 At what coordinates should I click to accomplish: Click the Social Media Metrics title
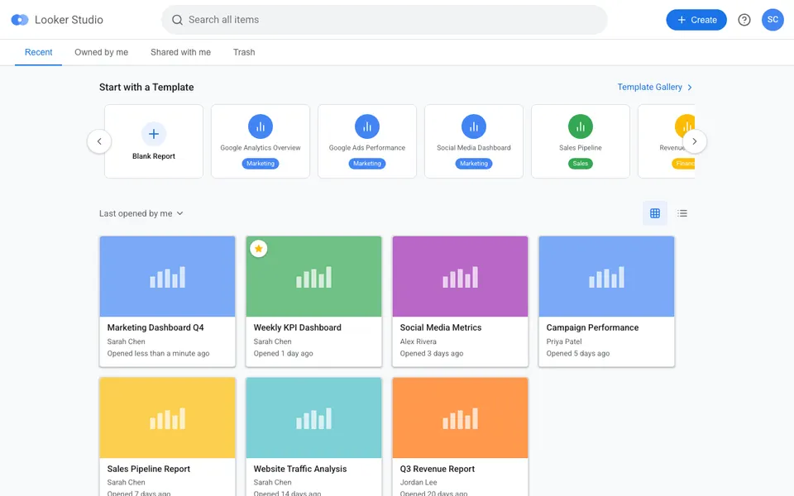[441, 327]
